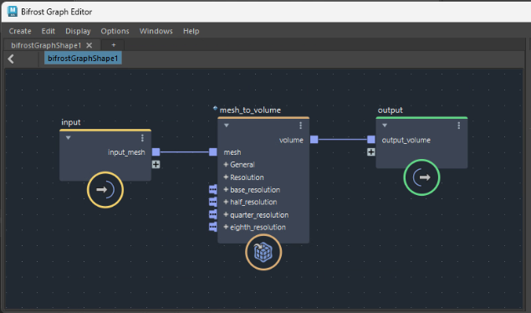Click the quarter_resolution multi-port icon
The image size is (531, 313).
click(212, 214)
